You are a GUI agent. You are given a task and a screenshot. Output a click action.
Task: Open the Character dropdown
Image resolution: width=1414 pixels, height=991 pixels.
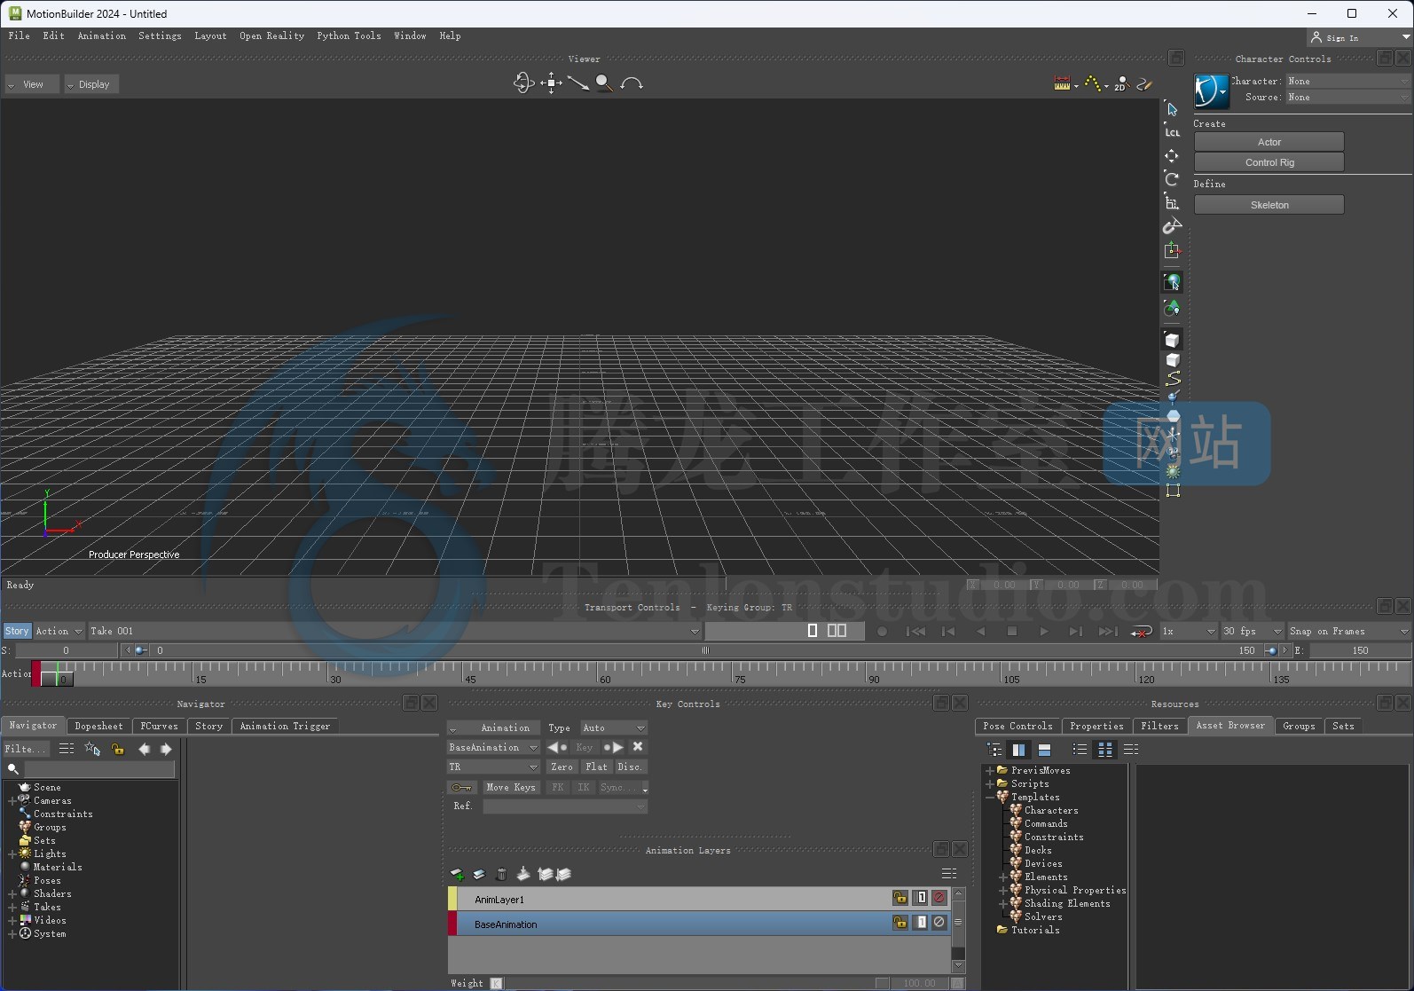(x=1348, y=81)
